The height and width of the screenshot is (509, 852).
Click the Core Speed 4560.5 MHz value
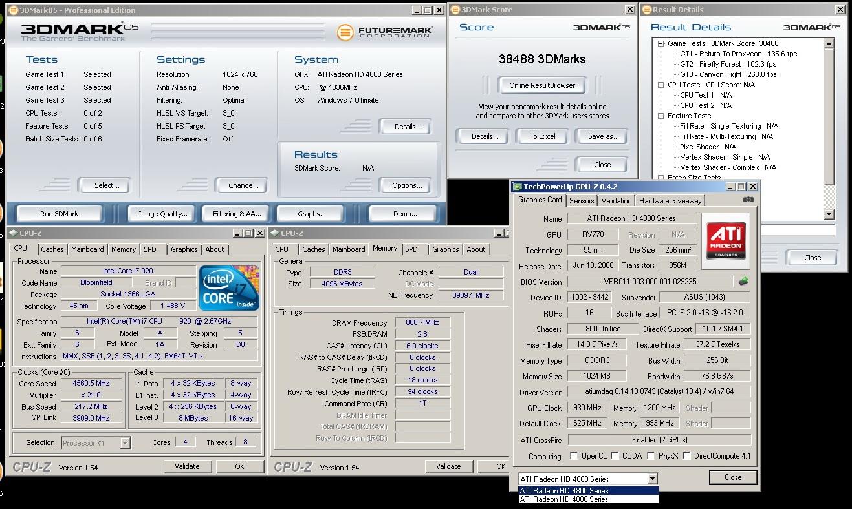(x=90, y=383)
